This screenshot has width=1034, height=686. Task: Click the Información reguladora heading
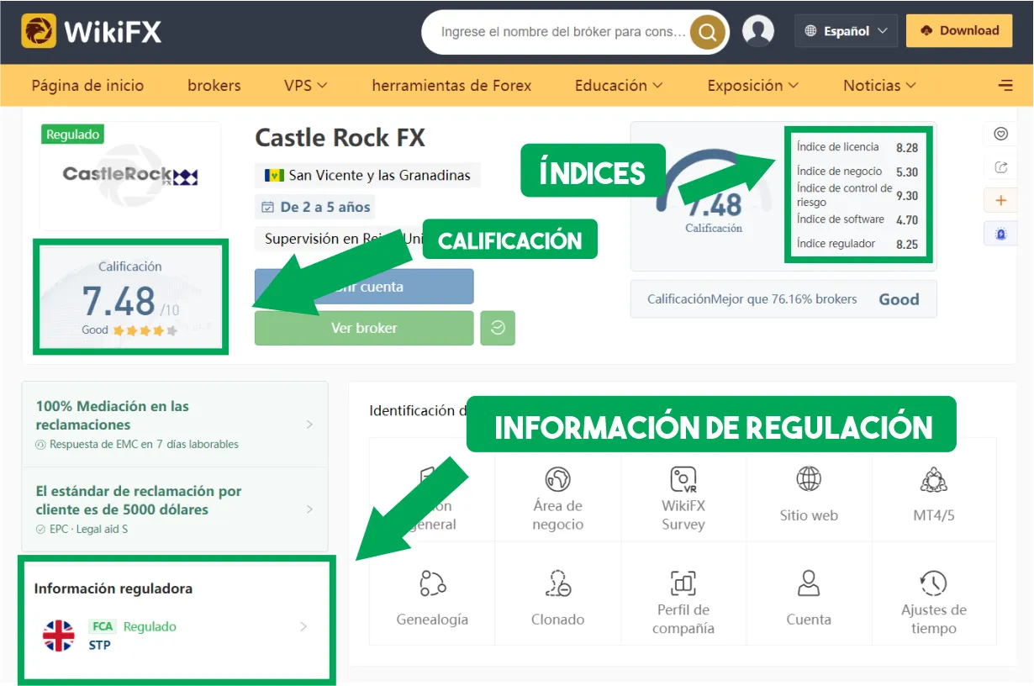click(x=113, y=588)
